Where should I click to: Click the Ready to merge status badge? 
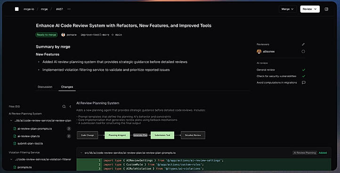47,35
